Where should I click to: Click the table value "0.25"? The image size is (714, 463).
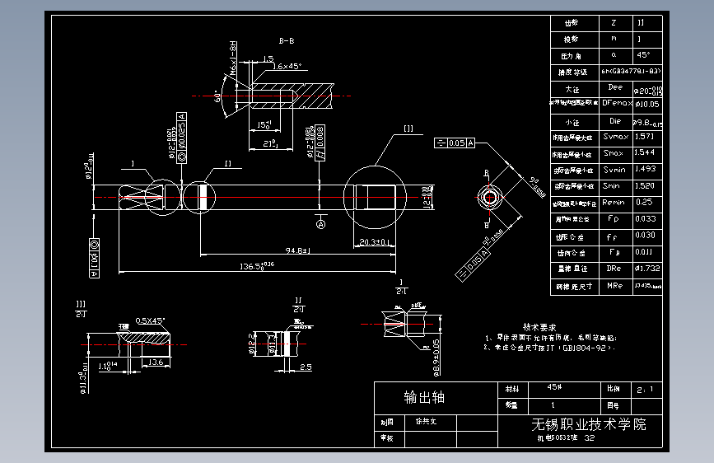coord(644,202)
